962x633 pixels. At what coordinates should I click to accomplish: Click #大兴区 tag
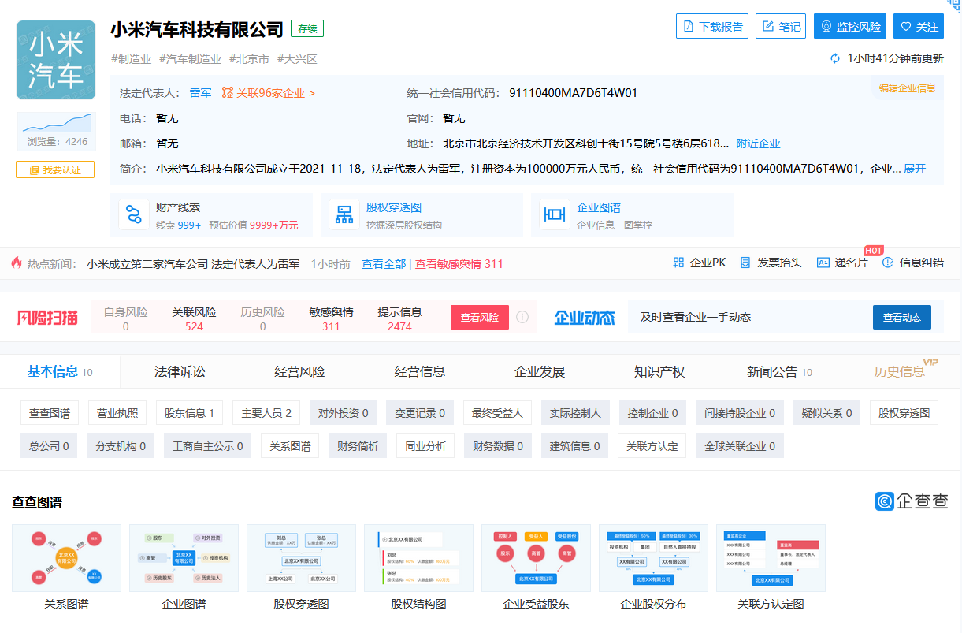tap(296, 59)
